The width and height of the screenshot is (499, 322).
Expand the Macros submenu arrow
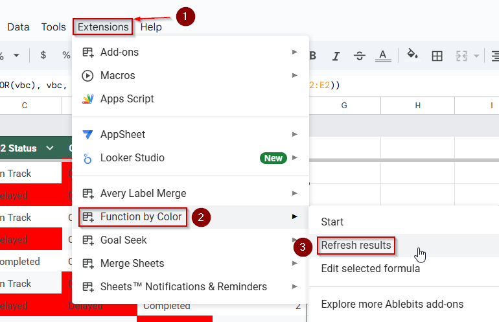[x=295, y=75]
